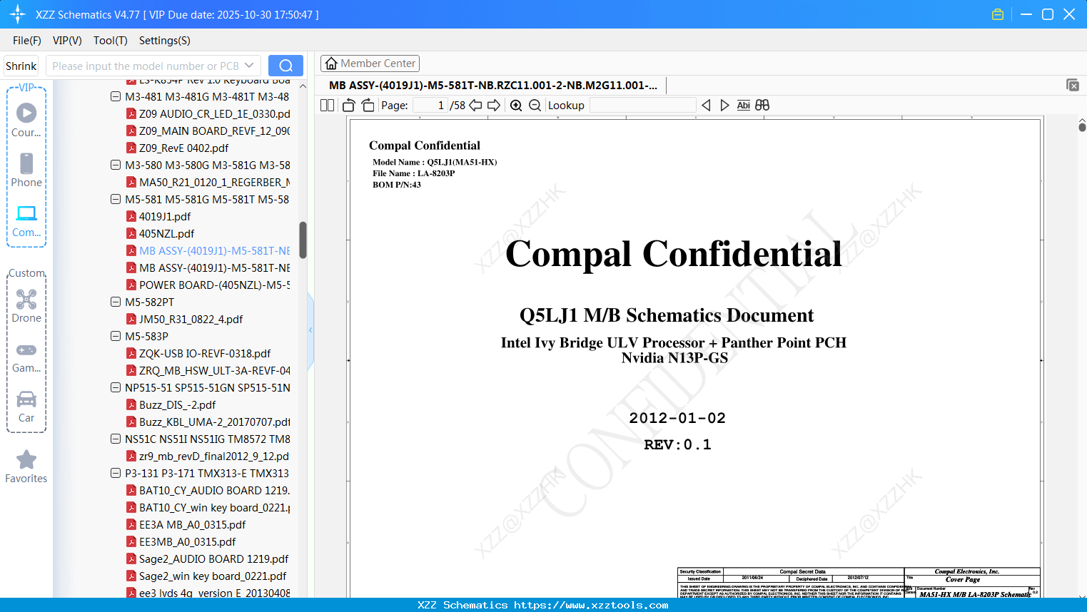Find next lookup result
The width and height of the screenshot is (1087, 612).
click(x=724, y=106)
